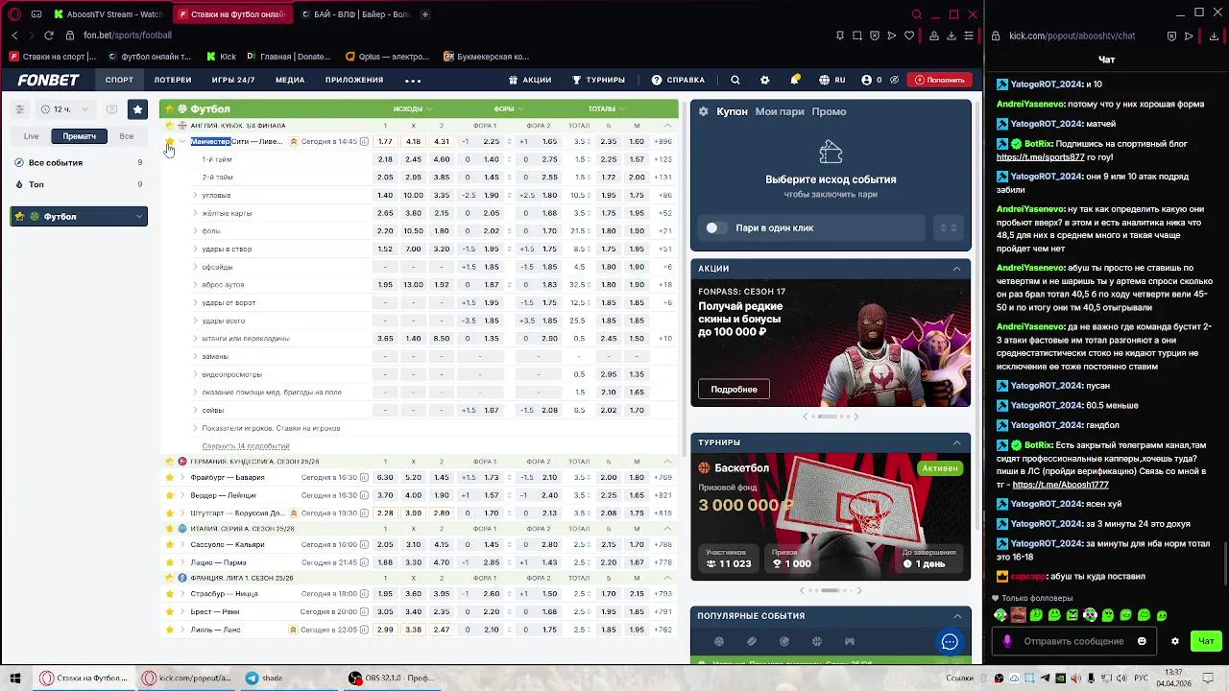This screenshot has width=1229, height=691.
Task: Open notifications bell in Fonbet header
Action: [795, 80]
